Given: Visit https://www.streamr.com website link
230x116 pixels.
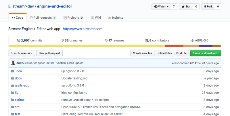Looking at the screenshot, I should click(x=83, y=29).
